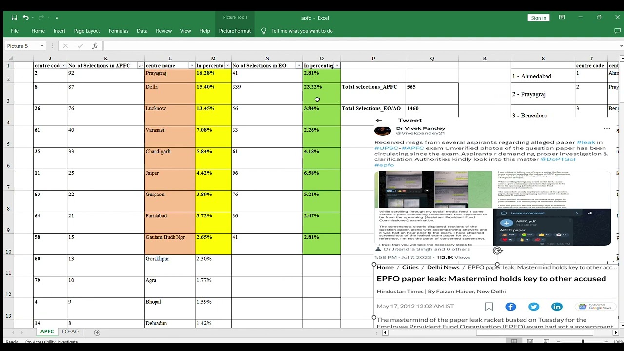Switch to the EO-AO sheet tab
Image resolution: width=624 pixels, height=351 pixels.
pos(70,331)
